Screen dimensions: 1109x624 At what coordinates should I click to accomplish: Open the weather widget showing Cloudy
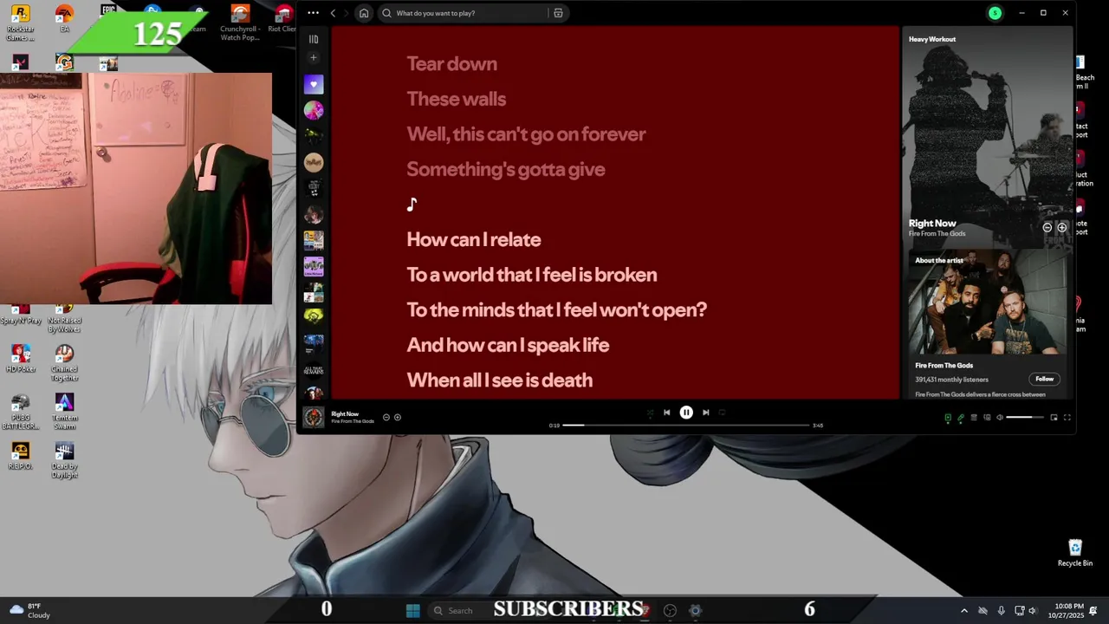tap(28, 610)
